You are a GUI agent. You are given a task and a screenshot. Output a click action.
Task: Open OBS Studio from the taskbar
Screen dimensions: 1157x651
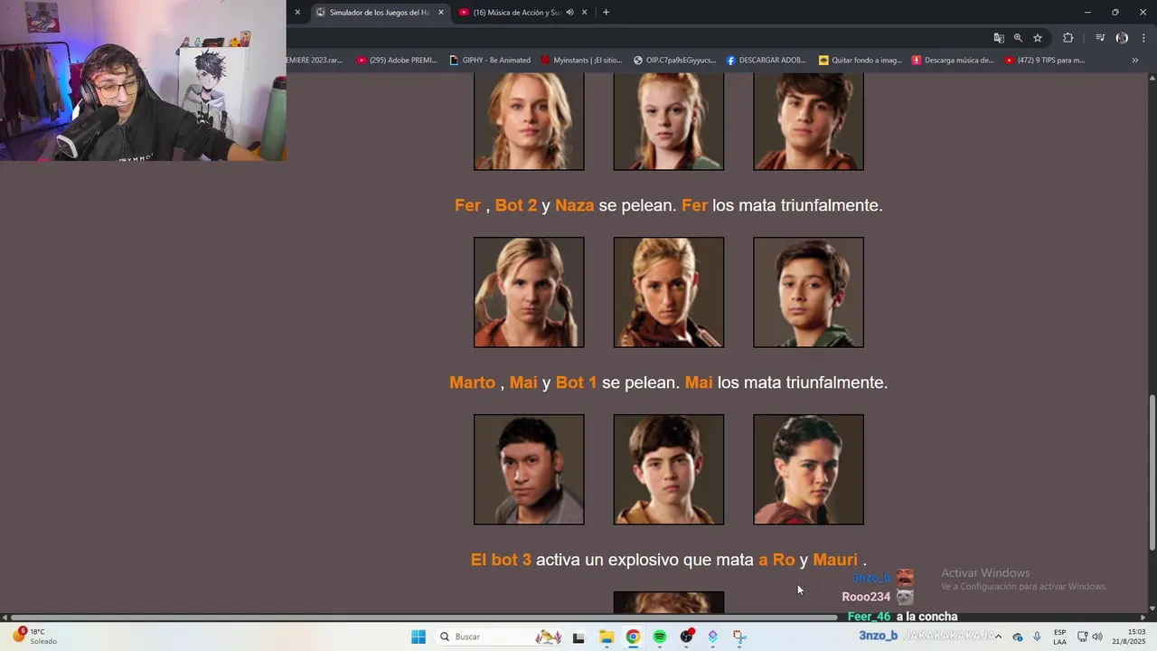point(687,637)
